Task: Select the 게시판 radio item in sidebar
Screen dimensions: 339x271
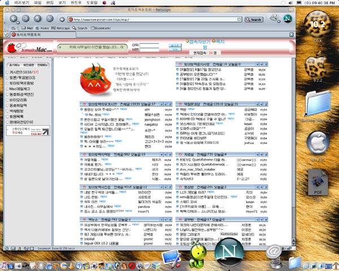Action: (x=6, y=72)
